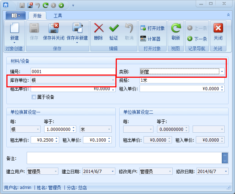Click the ¥0.2500 租出单价 field
Image resolution: width=235 pixels, height=194 pixels.
45,140
